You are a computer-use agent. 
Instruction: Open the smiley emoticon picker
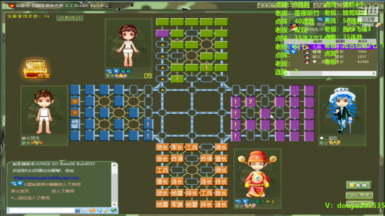tap(92, 210)
